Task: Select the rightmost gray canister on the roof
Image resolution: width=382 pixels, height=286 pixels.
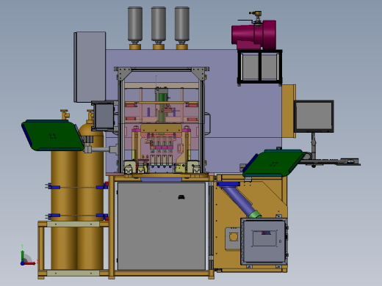Action: click(x=182, y=24)
